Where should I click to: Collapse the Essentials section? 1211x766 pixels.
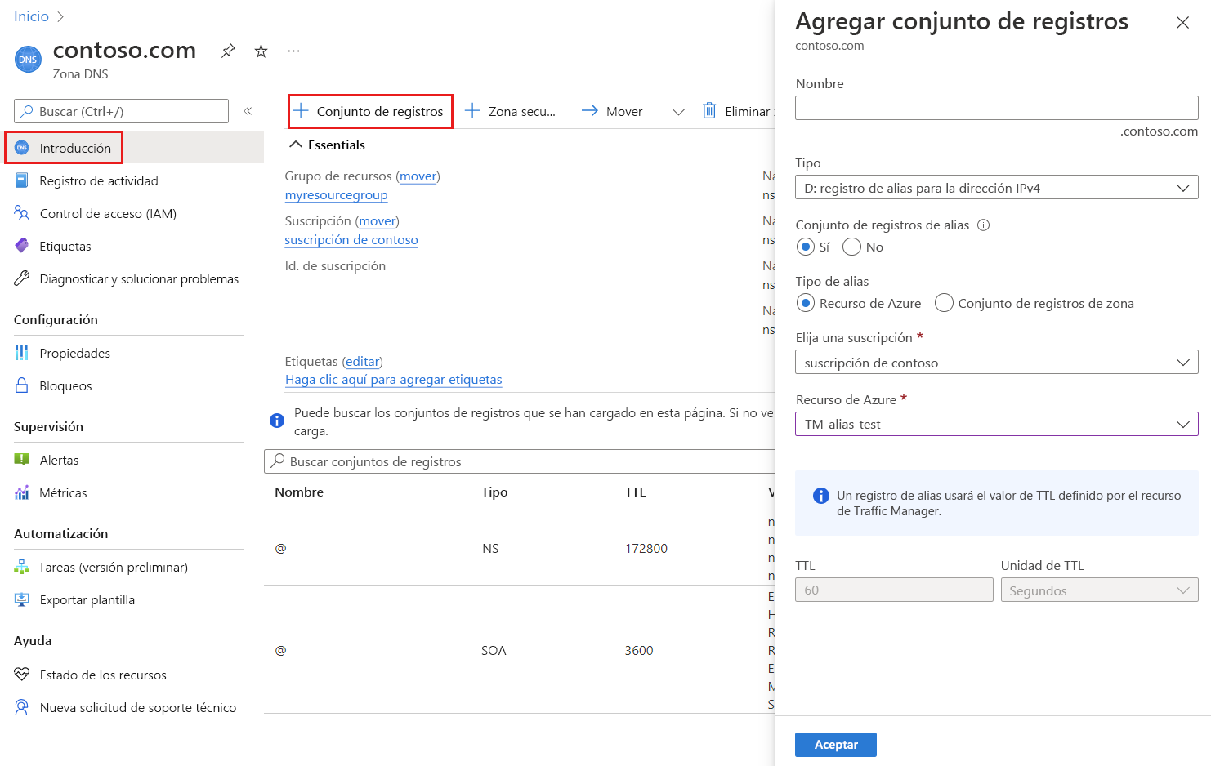[x=296, y=145]
